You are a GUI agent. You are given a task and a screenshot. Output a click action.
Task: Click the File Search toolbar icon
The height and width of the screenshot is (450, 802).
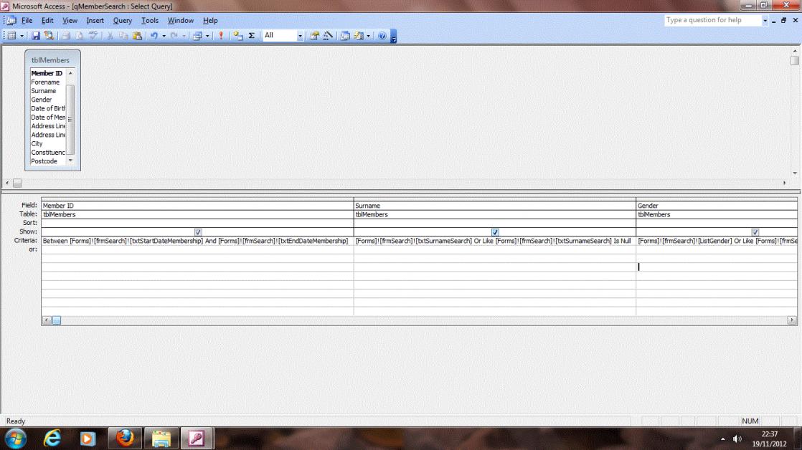tap(49, 36)
